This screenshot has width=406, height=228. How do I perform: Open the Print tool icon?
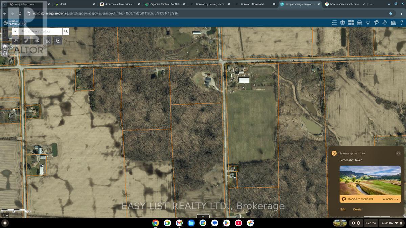359,22
